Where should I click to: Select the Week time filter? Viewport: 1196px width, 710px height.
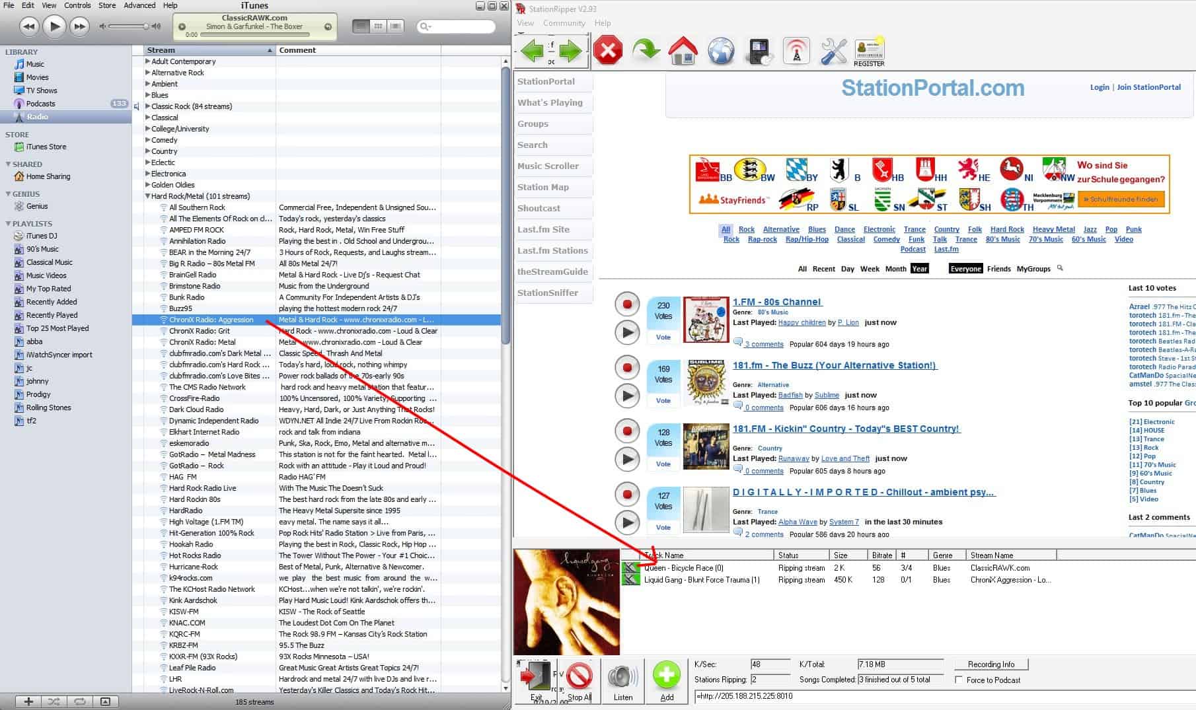[870, 269]
